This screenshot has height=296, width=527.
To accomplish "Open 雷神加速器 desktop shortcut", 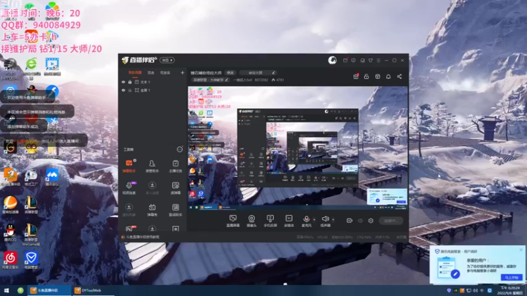I will [11, 205].
